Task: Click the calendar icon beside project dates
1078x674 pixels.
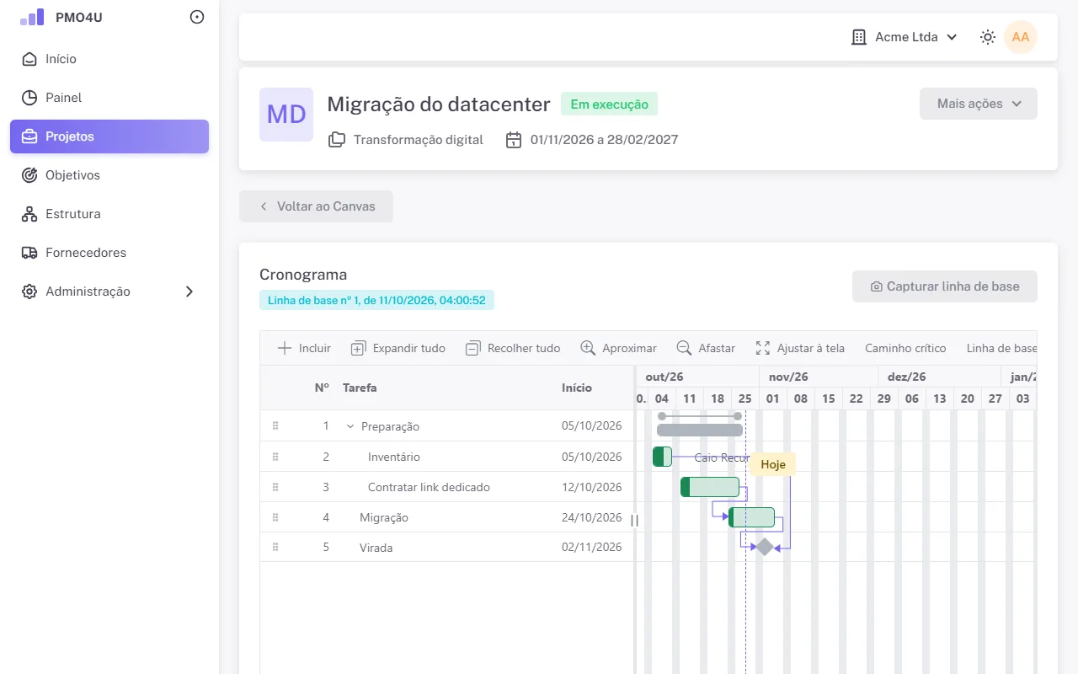Action: coord(514,140)
